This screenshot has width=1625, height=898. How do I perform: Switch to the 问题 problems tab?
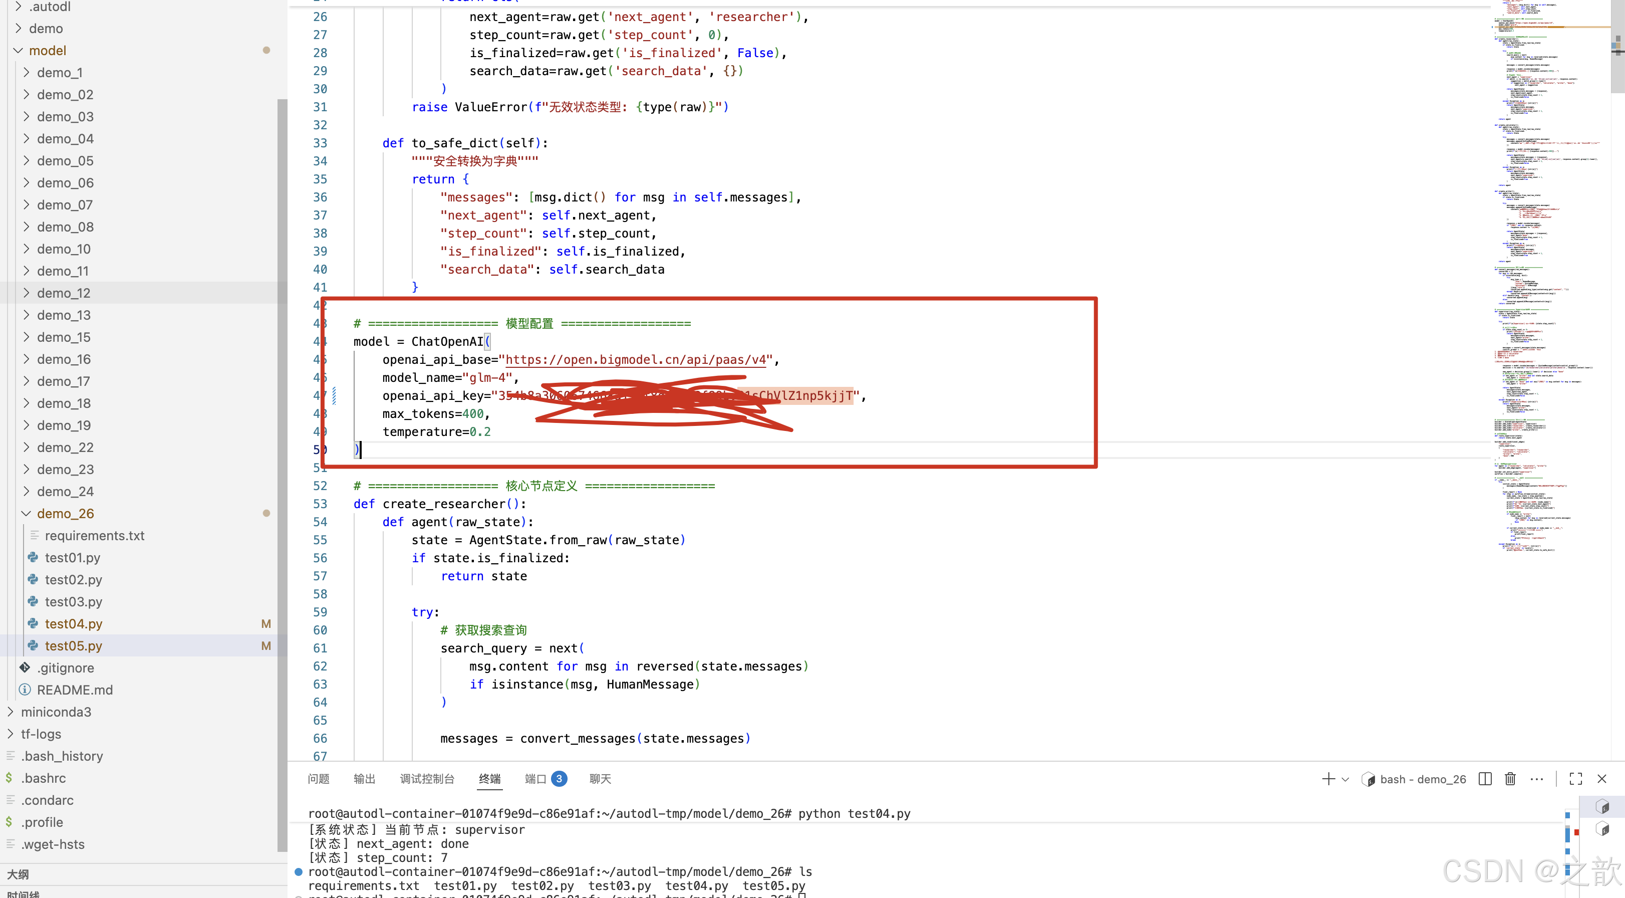click(x=318, y=779)
